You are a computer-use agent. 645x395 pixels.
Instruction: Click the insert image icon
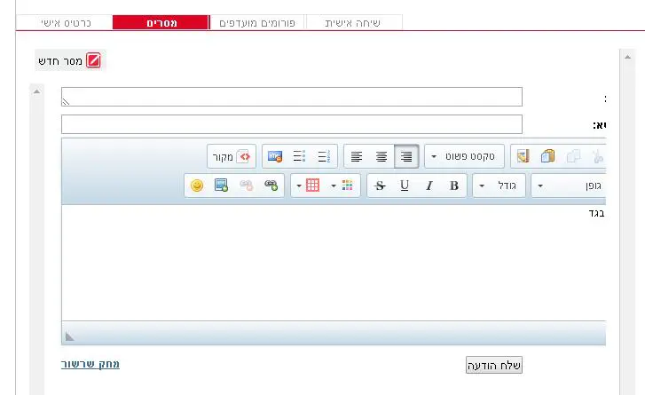(x=222, y=186)
